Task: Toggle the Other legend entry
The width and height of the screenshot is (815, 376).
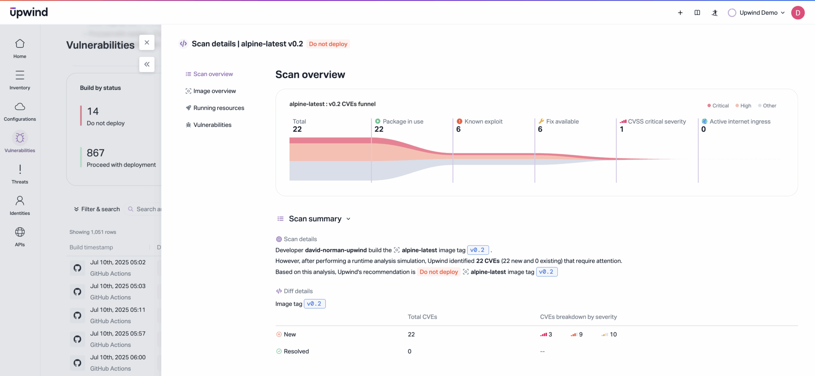Action: (x=767, y=105)
